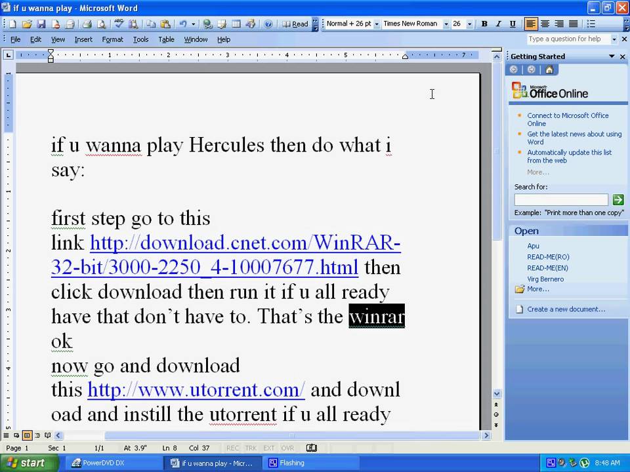This screenshot has width=630, height=472.
Task: Switch to Print Layout view button
Action: pyautogui.click(x=27, y=435)
